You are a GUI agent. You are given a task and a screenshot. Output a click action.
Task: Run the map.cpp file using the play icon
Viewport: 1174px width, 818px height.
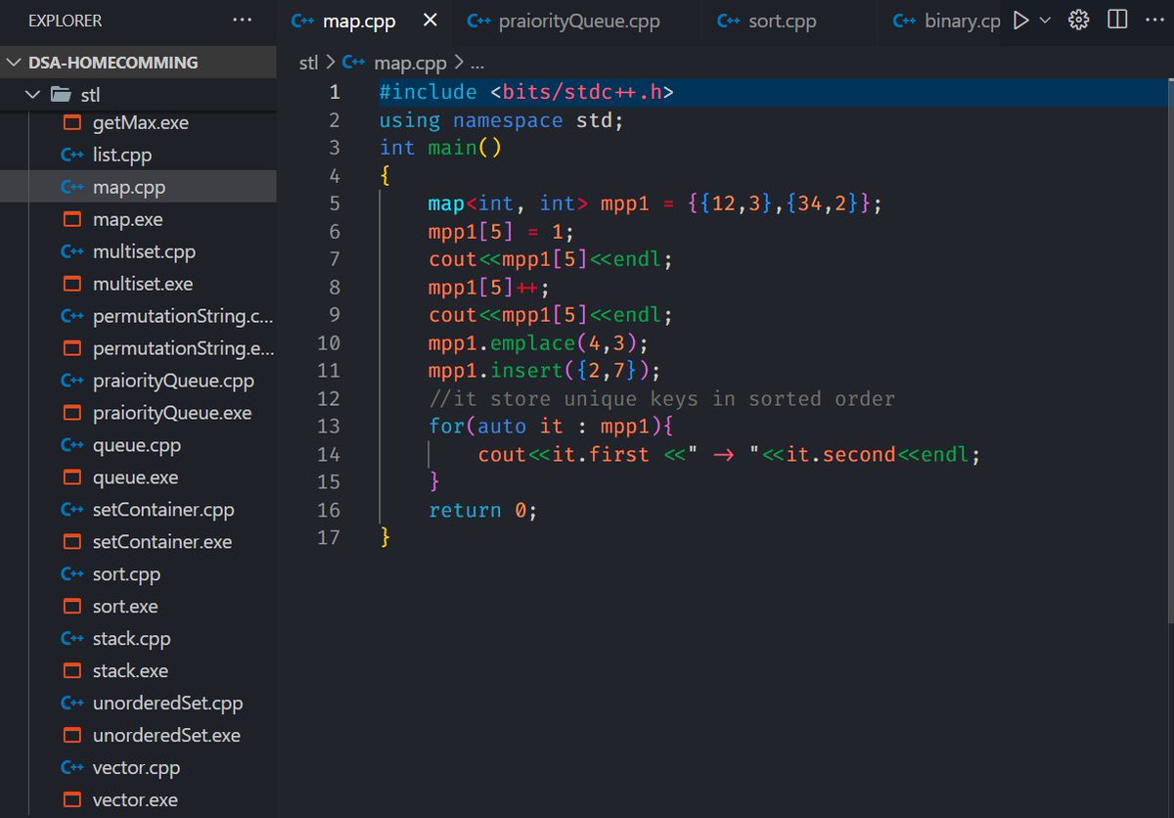coord(1020,19)
